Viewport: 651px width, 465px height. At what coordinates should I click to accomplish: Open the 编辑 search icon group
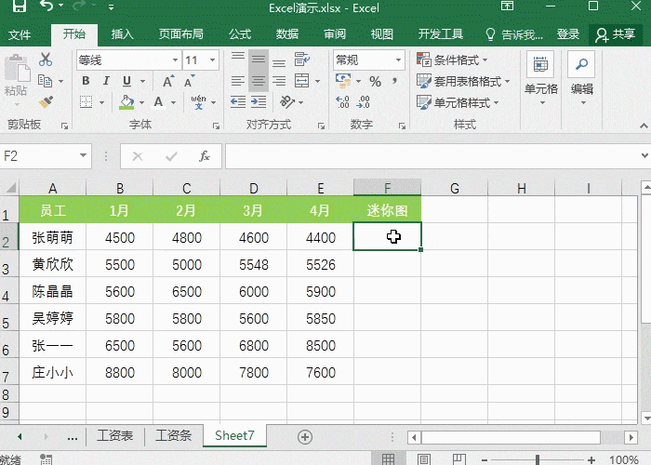pos(582,76)
